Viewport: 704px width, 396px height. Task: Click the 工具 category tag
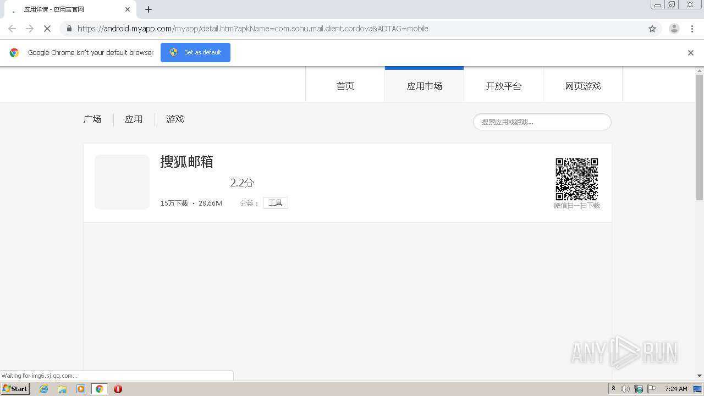click(276, 203)
